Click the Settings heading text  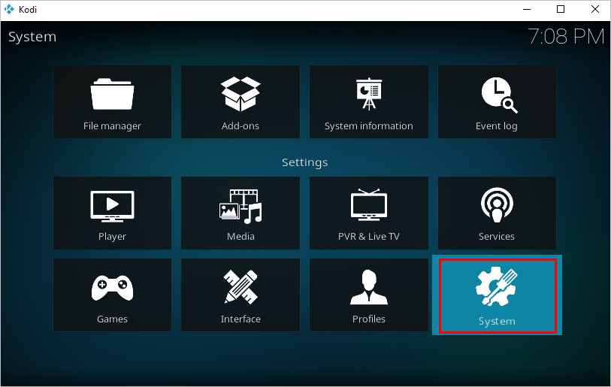[304, 162]
